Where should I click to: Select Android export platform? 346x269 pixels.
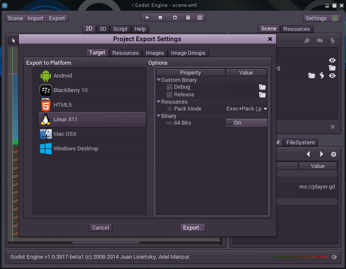point(92,76)
